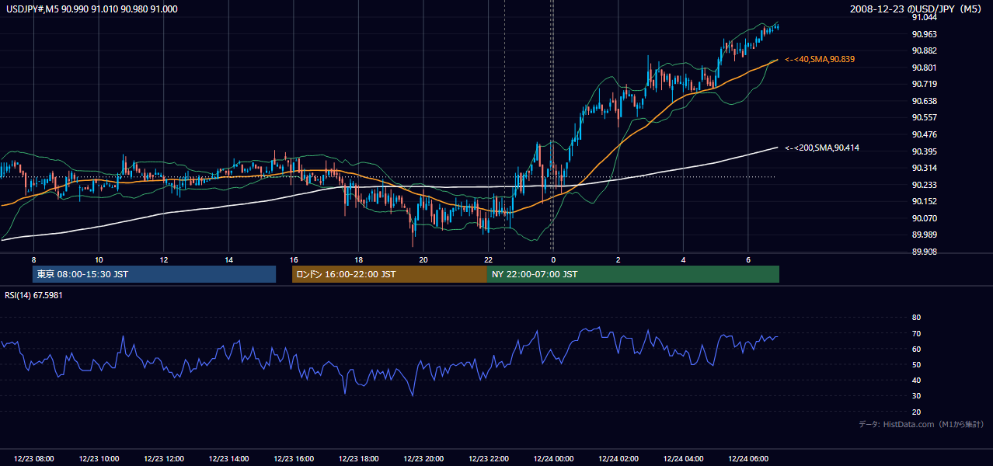
Task: Click price axis label 90.233
Action: [925, 185]
